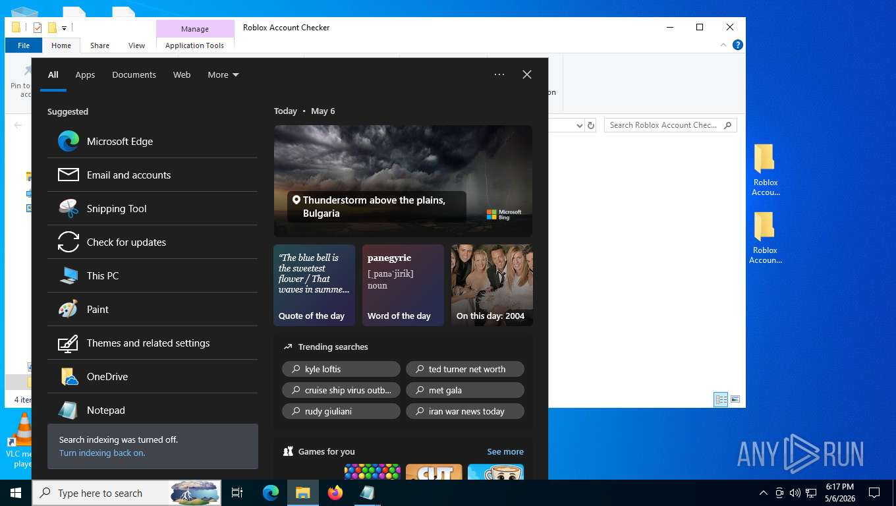896x506 pixels.
Task: Open the Cut game thumbnail
Action: click(x=434, y=472)
